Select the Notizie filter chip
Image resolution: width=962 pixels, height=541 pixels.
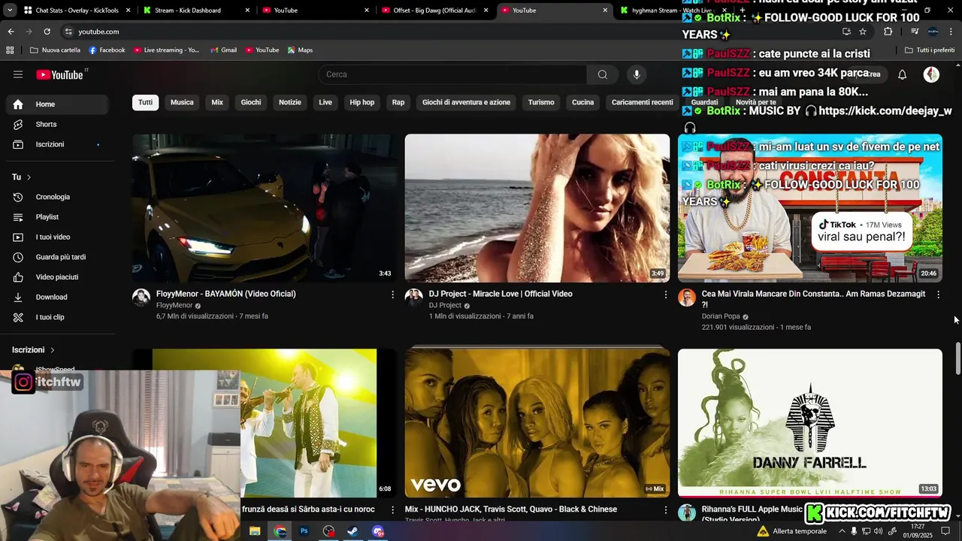pyautogui.click(x=290, y=102)
